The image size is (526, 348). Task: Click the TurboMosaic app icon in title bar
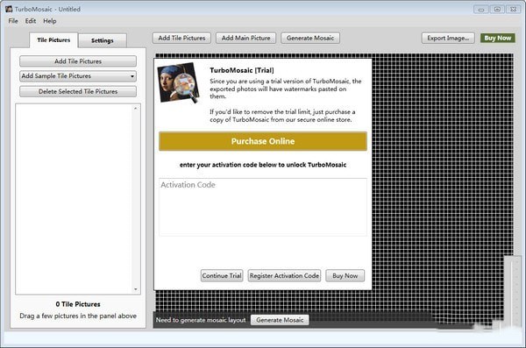coord(9,9)
